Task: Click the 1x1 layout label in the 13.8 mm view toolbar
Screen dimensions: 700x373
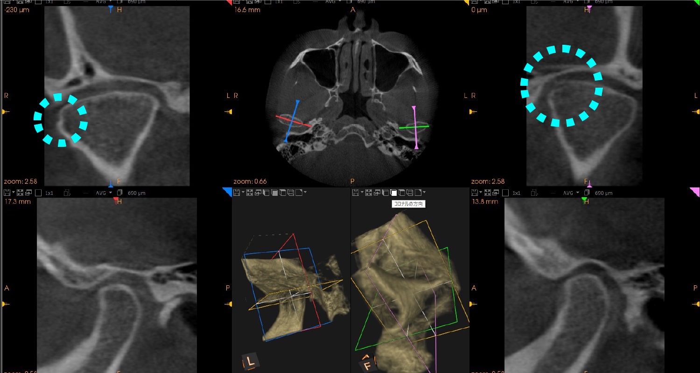Action: click(x=517, y=193)
